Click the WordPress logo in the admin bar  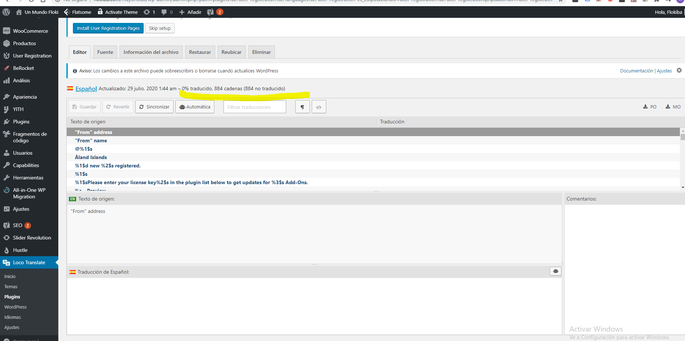6,12
